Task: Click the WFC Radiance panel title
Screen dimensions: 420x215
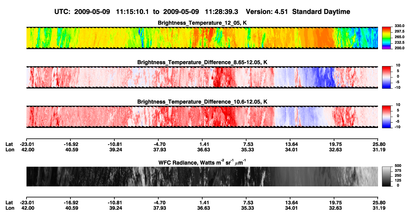Action: tap(202, 162)
